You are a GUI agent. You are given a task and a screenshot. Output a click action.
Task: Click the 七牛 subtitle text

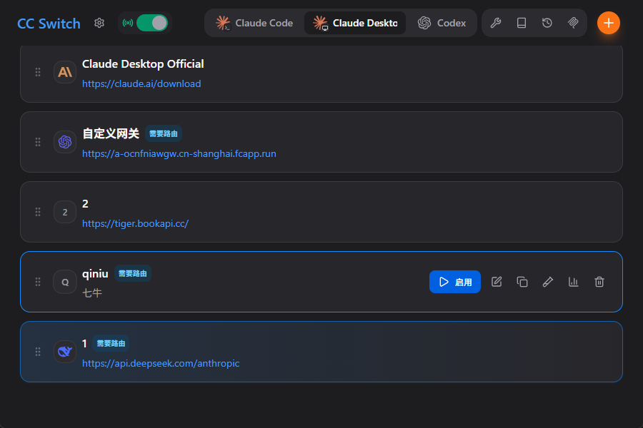click(x=92, y=293)
